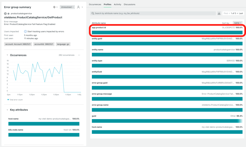Click the entity.name attribute label
The image size is (246, 147).
97,50
